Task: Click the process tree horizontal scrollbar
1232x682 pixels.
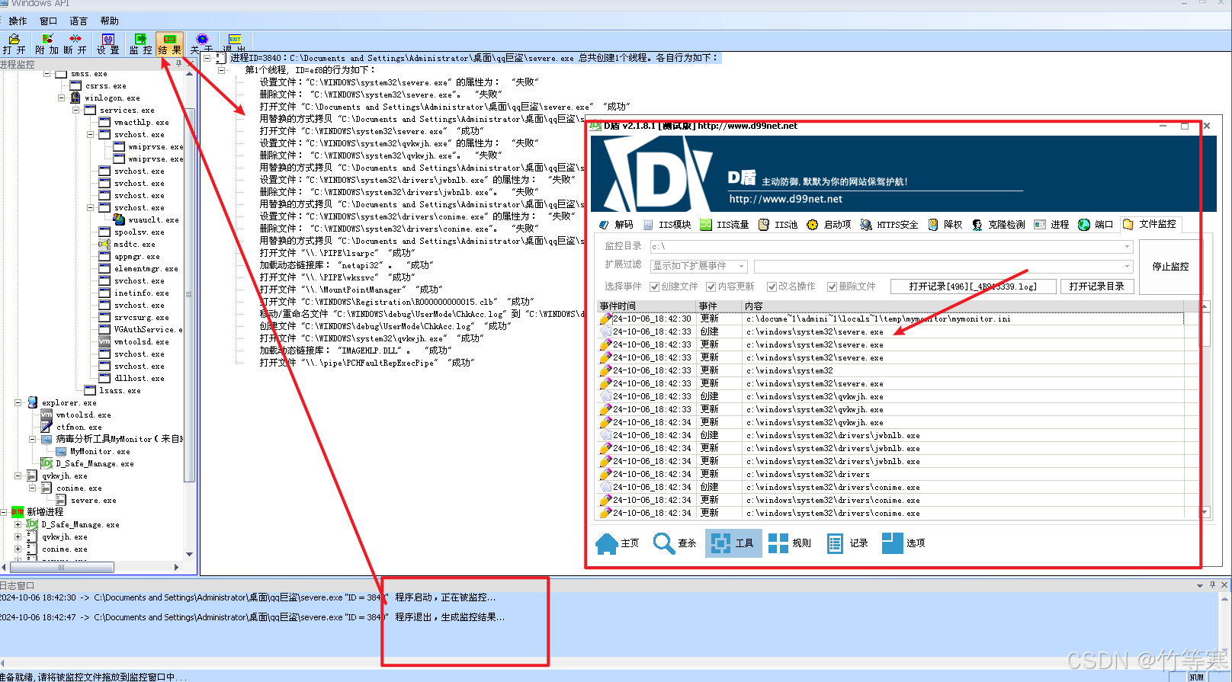Action: pos(61,567)
